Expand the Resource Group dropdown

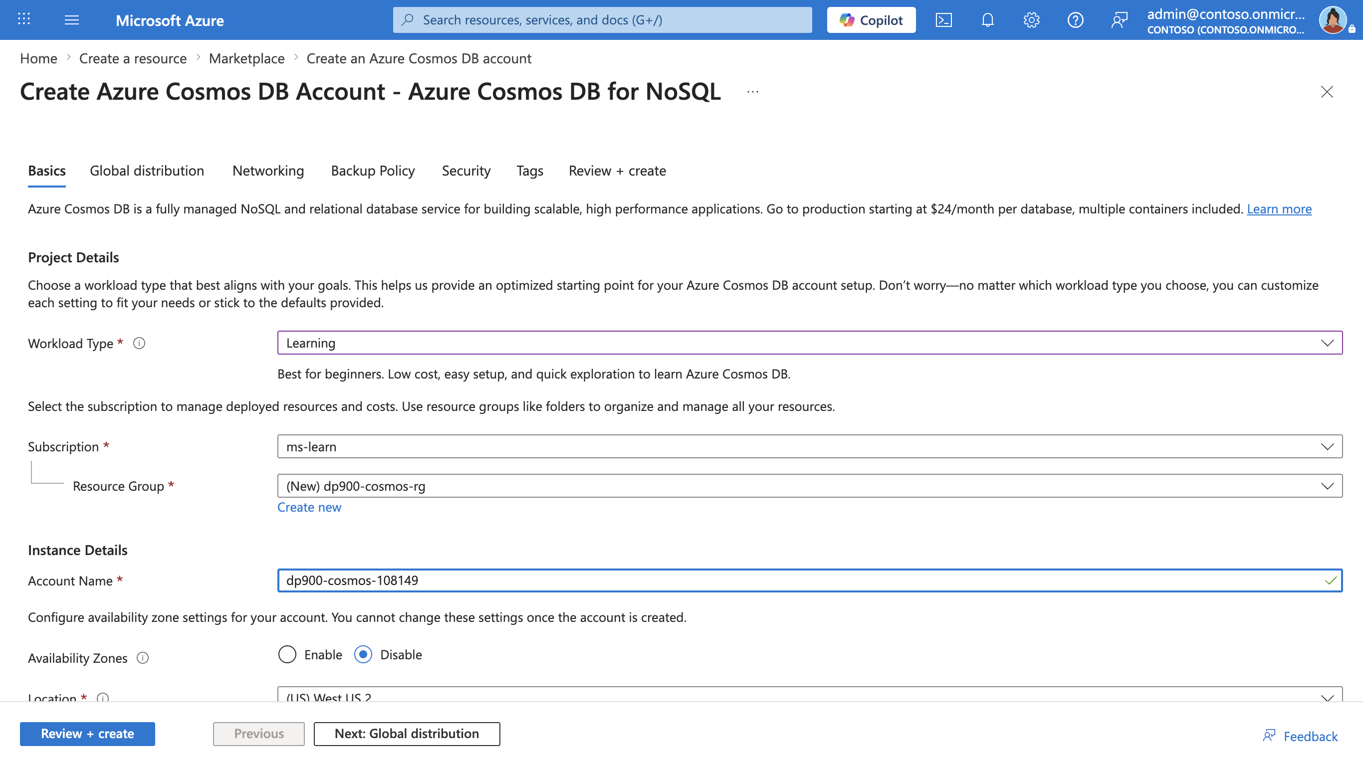[810, 486]
